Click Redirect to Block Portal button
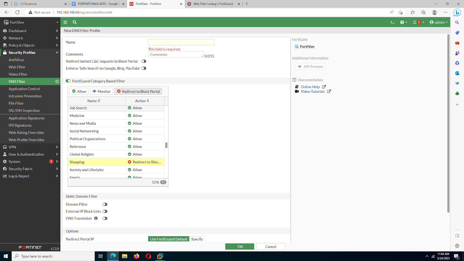Viewport: 464px width, 261px height. click(x=138, y=91)
